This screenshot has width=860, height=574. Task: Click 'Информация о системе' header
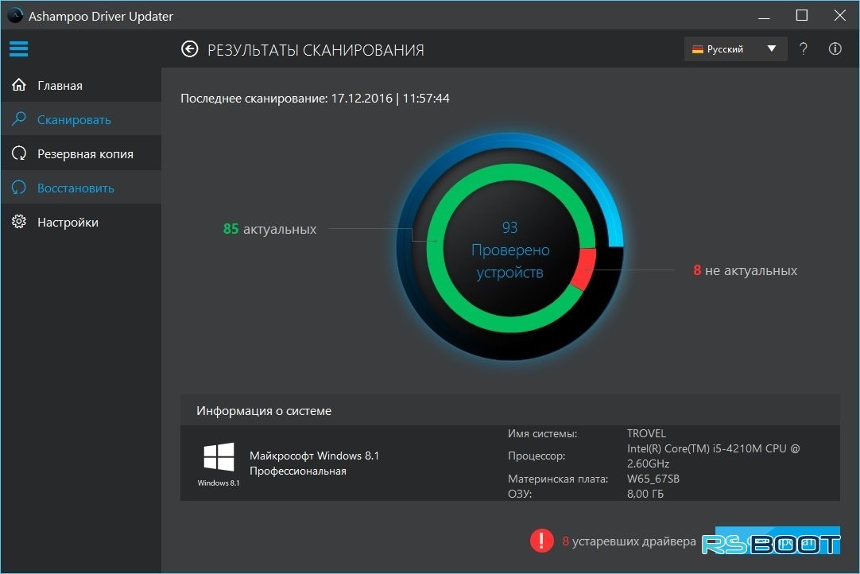(264, 410)
